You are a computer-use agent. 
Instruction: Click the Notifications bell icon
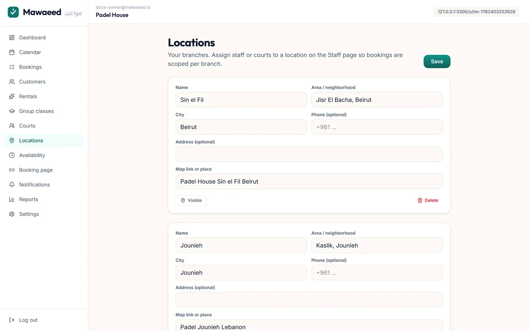12,185
